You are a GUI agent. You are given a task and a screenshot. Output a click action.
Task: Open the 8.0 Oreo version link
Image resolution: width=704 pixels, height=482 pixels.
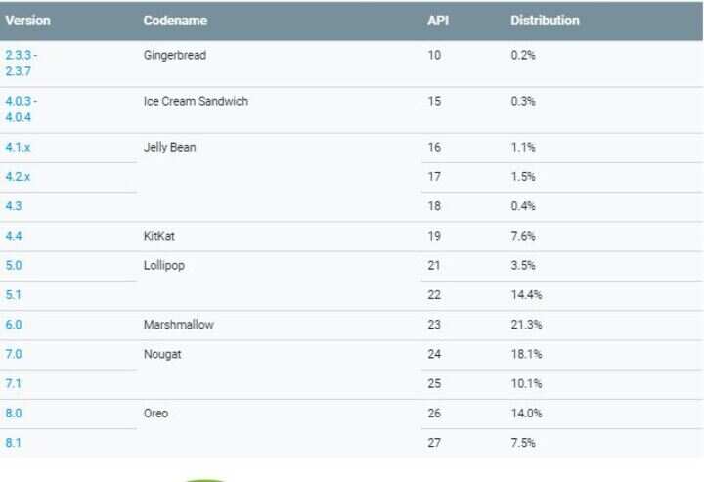[14, 414]
